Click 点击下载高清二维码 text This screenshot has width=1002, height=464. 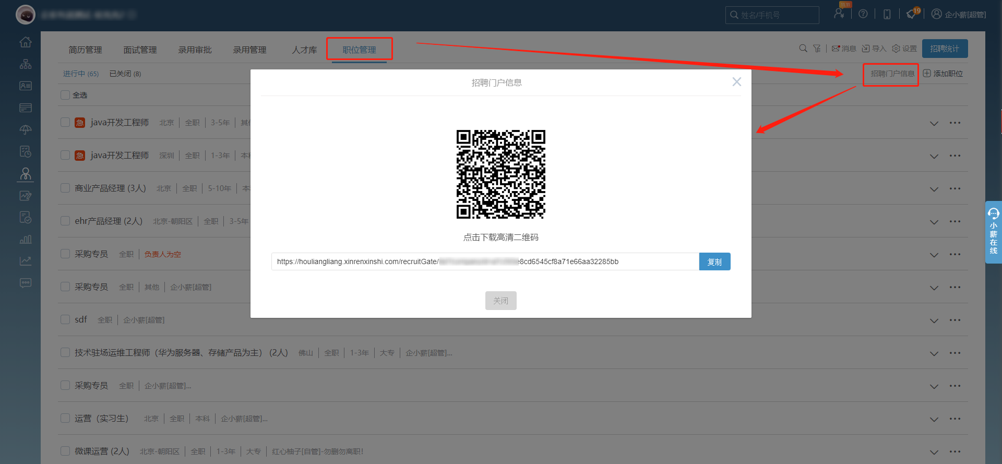tap(501, 237)
